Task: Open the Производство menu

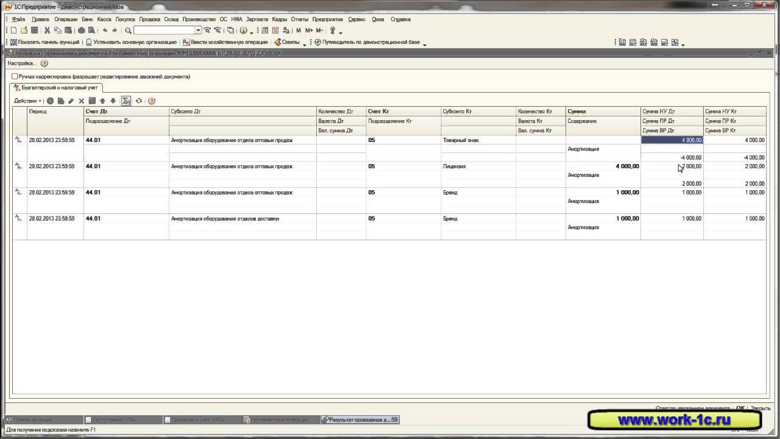Action: pyautogui.click(x=199, y=20)
